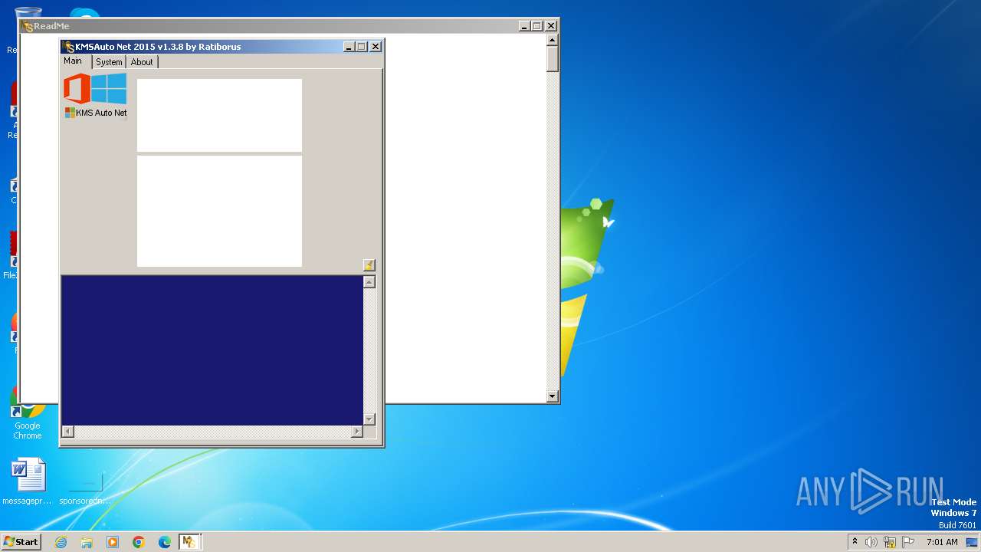
Task: Click the KMS Auto Net label
Action: point(96,113)
